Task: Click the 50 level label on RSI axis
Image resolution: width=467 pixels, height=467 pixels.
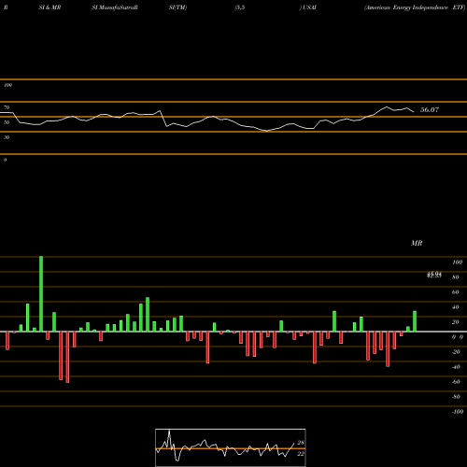Action: [7, 122]
